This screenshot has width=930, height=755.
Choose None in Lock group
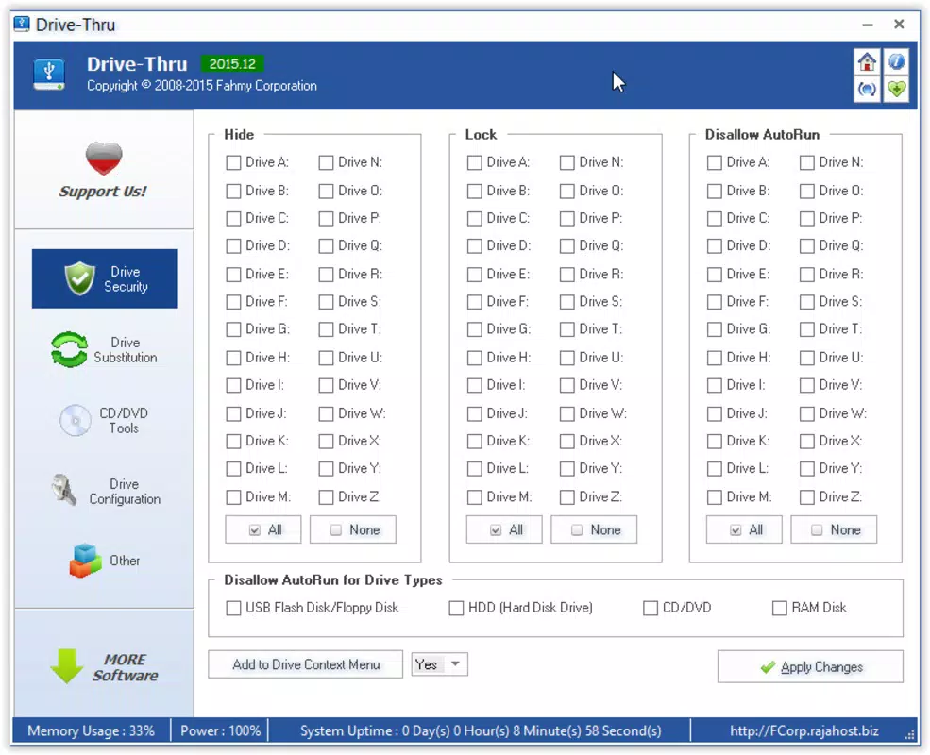[594, 529]
